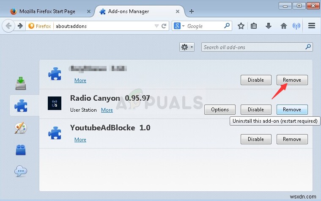Disable the YoutubeAdBlocke add-on
321x201 pixels.
pos(256,139)
